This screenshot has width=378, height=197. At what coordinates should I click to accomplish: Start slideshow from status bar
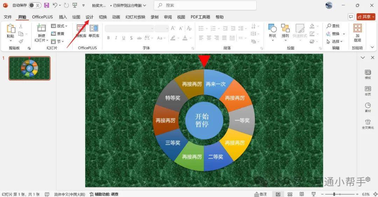[313, 194]
